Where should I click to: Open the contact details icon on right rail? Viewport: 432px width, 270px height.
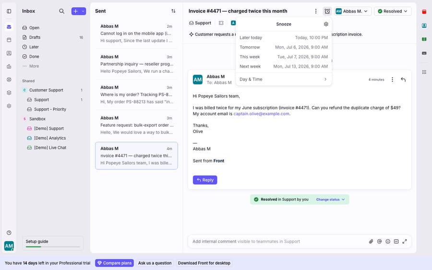coord(424,25)
